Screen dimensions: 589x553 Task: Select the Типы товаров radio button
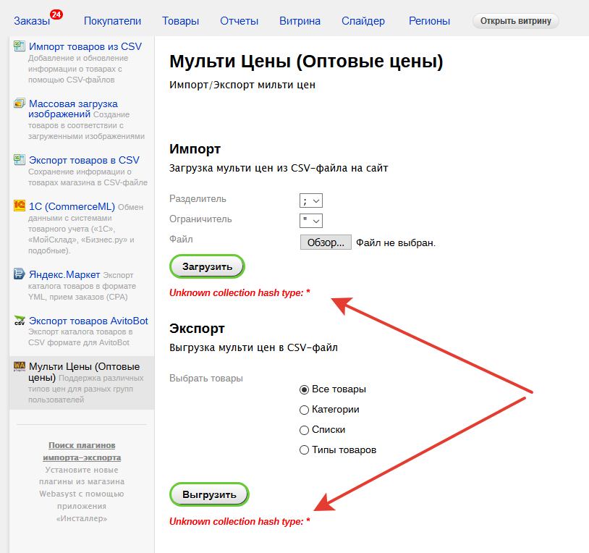coord(305,450)
